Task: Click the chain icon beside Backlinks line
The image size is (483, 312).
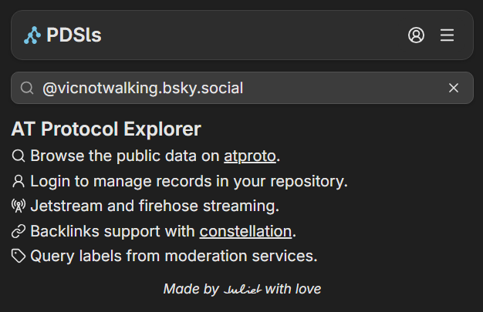Action: click(x=19, y=231)
